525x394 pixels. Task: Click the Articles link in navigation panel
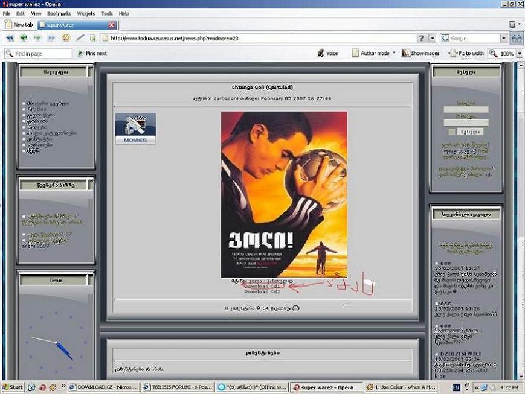click(37, 109)
